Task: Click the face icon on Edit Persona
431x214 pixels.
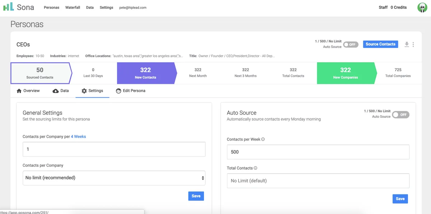Action: 119,91
